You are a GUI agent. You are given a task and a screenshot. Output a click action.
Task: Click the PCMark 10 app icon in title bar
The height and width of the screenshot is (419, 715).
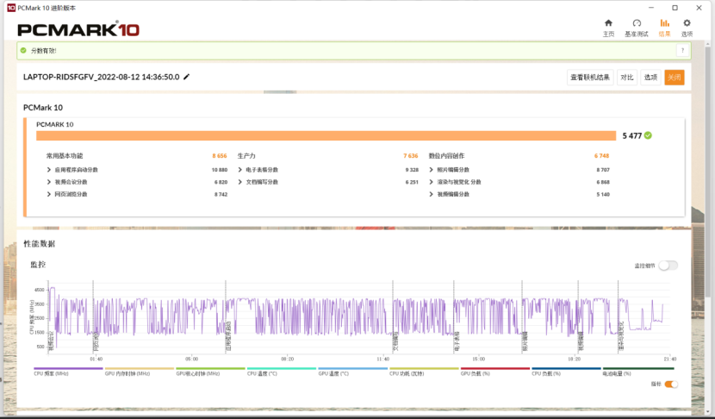coord(11,8)
